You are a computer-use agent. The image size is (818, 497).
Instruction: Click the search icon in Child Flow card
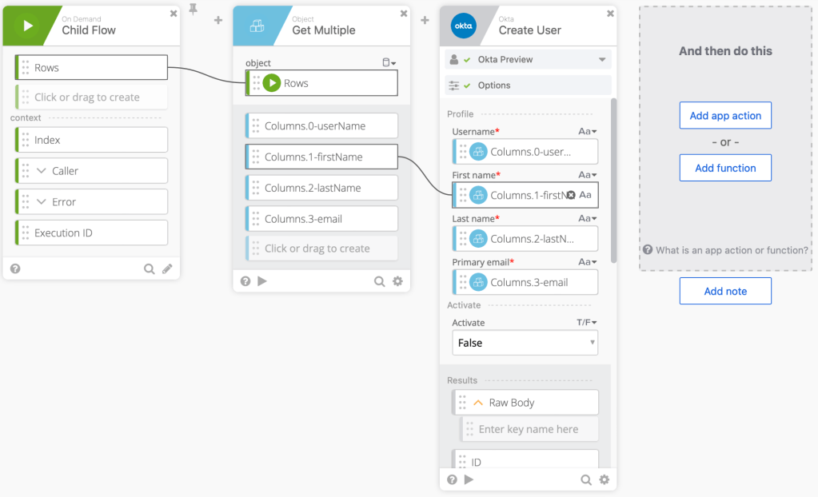click(150, 269)
